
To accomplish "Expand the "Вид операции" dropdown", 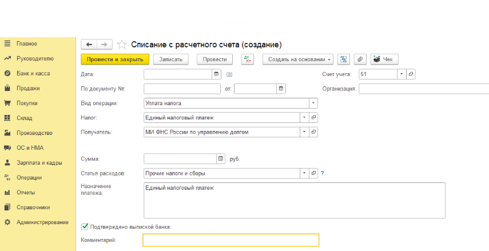I will click(x=313, y=103).
